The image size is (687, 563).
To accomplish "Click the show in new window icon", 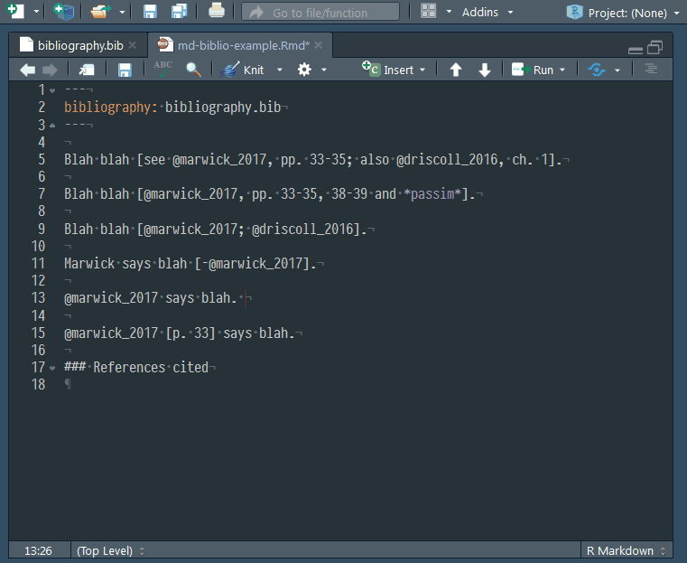I will click(87, 70).
